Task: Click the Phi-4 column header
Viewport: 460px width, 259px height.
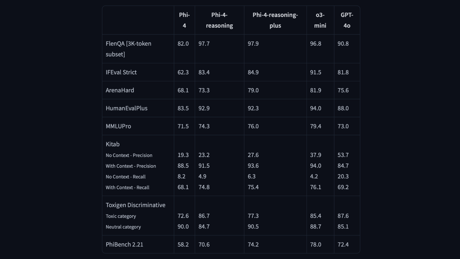Action: tap(184, 20)
